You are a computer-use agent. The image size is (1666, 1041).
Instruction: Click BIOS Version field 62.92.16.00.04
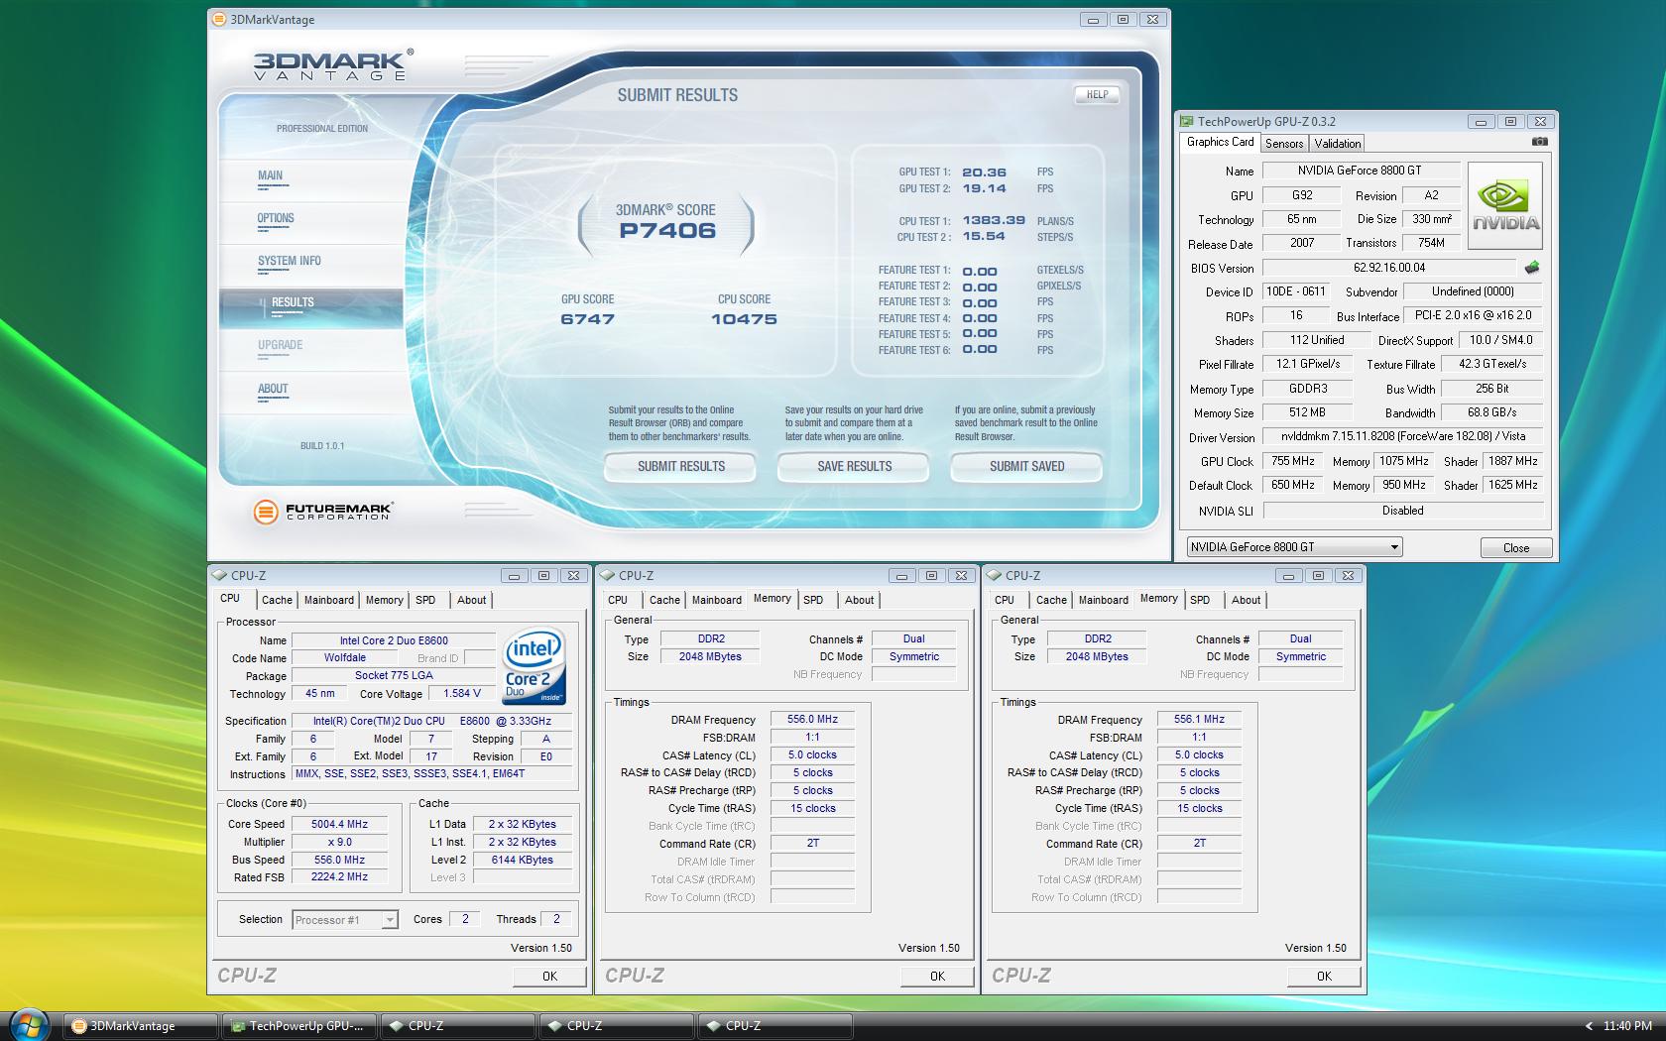click(x=1389, y=268)
